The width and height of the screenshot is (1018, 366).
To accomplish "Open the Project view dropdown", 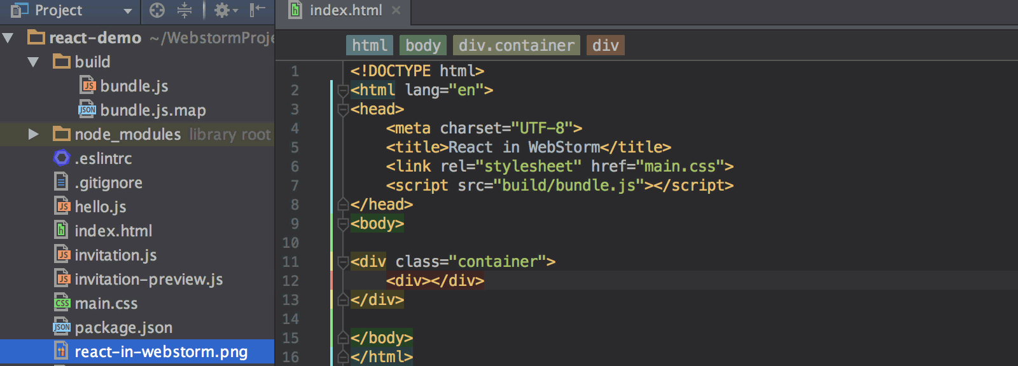I will tap(128, 11).
